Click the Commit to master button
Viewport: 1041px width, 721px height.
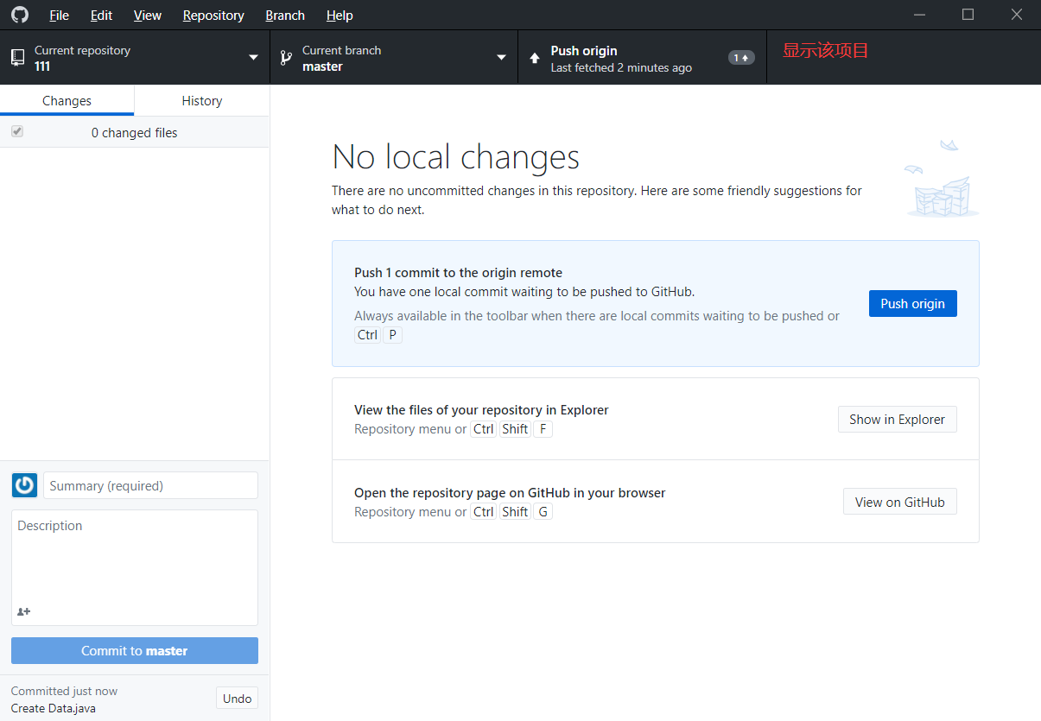(x=134, y=650)
